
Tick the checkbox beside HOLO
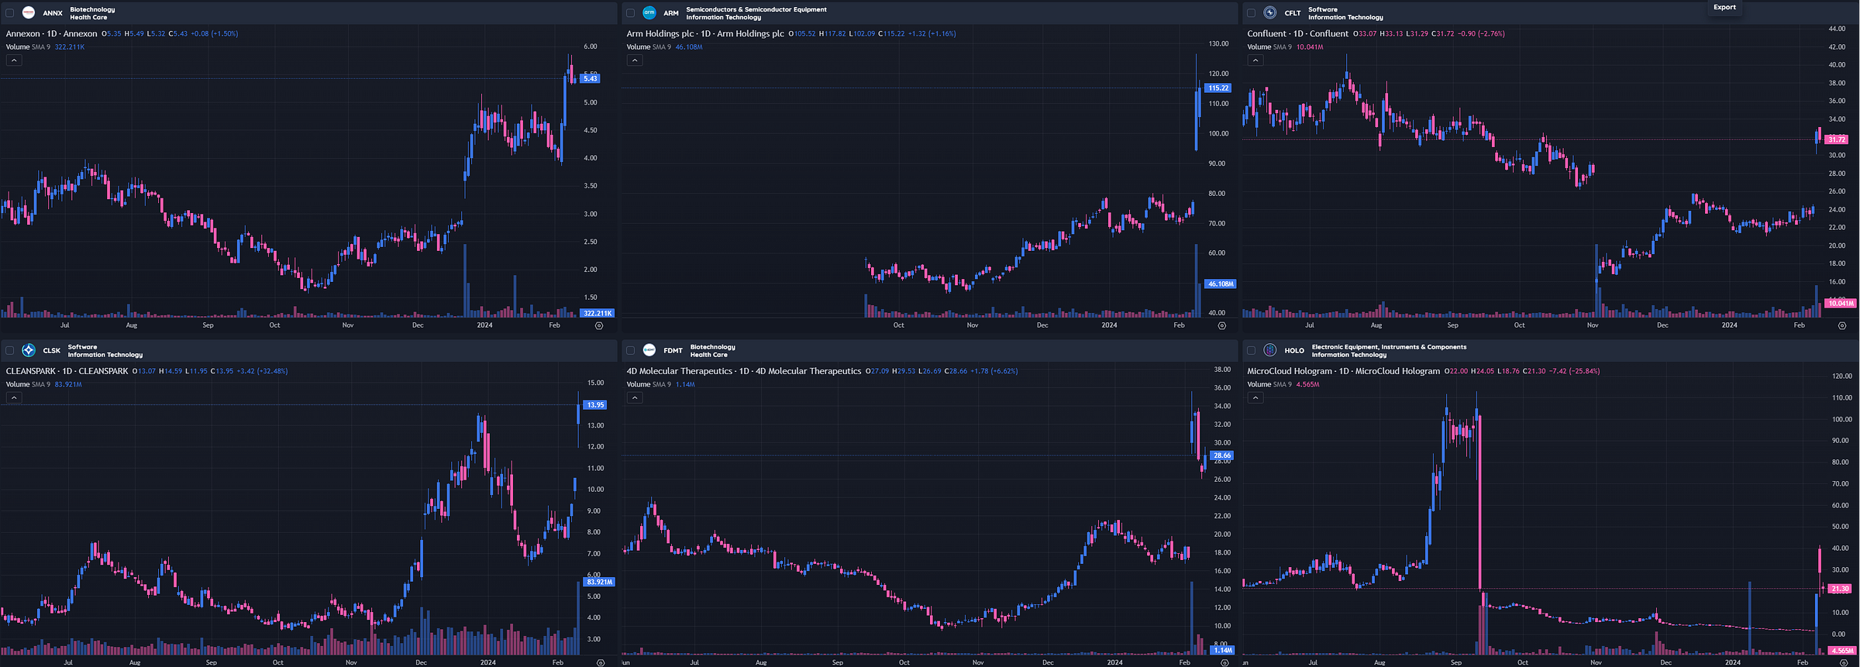coord(1252,351)
